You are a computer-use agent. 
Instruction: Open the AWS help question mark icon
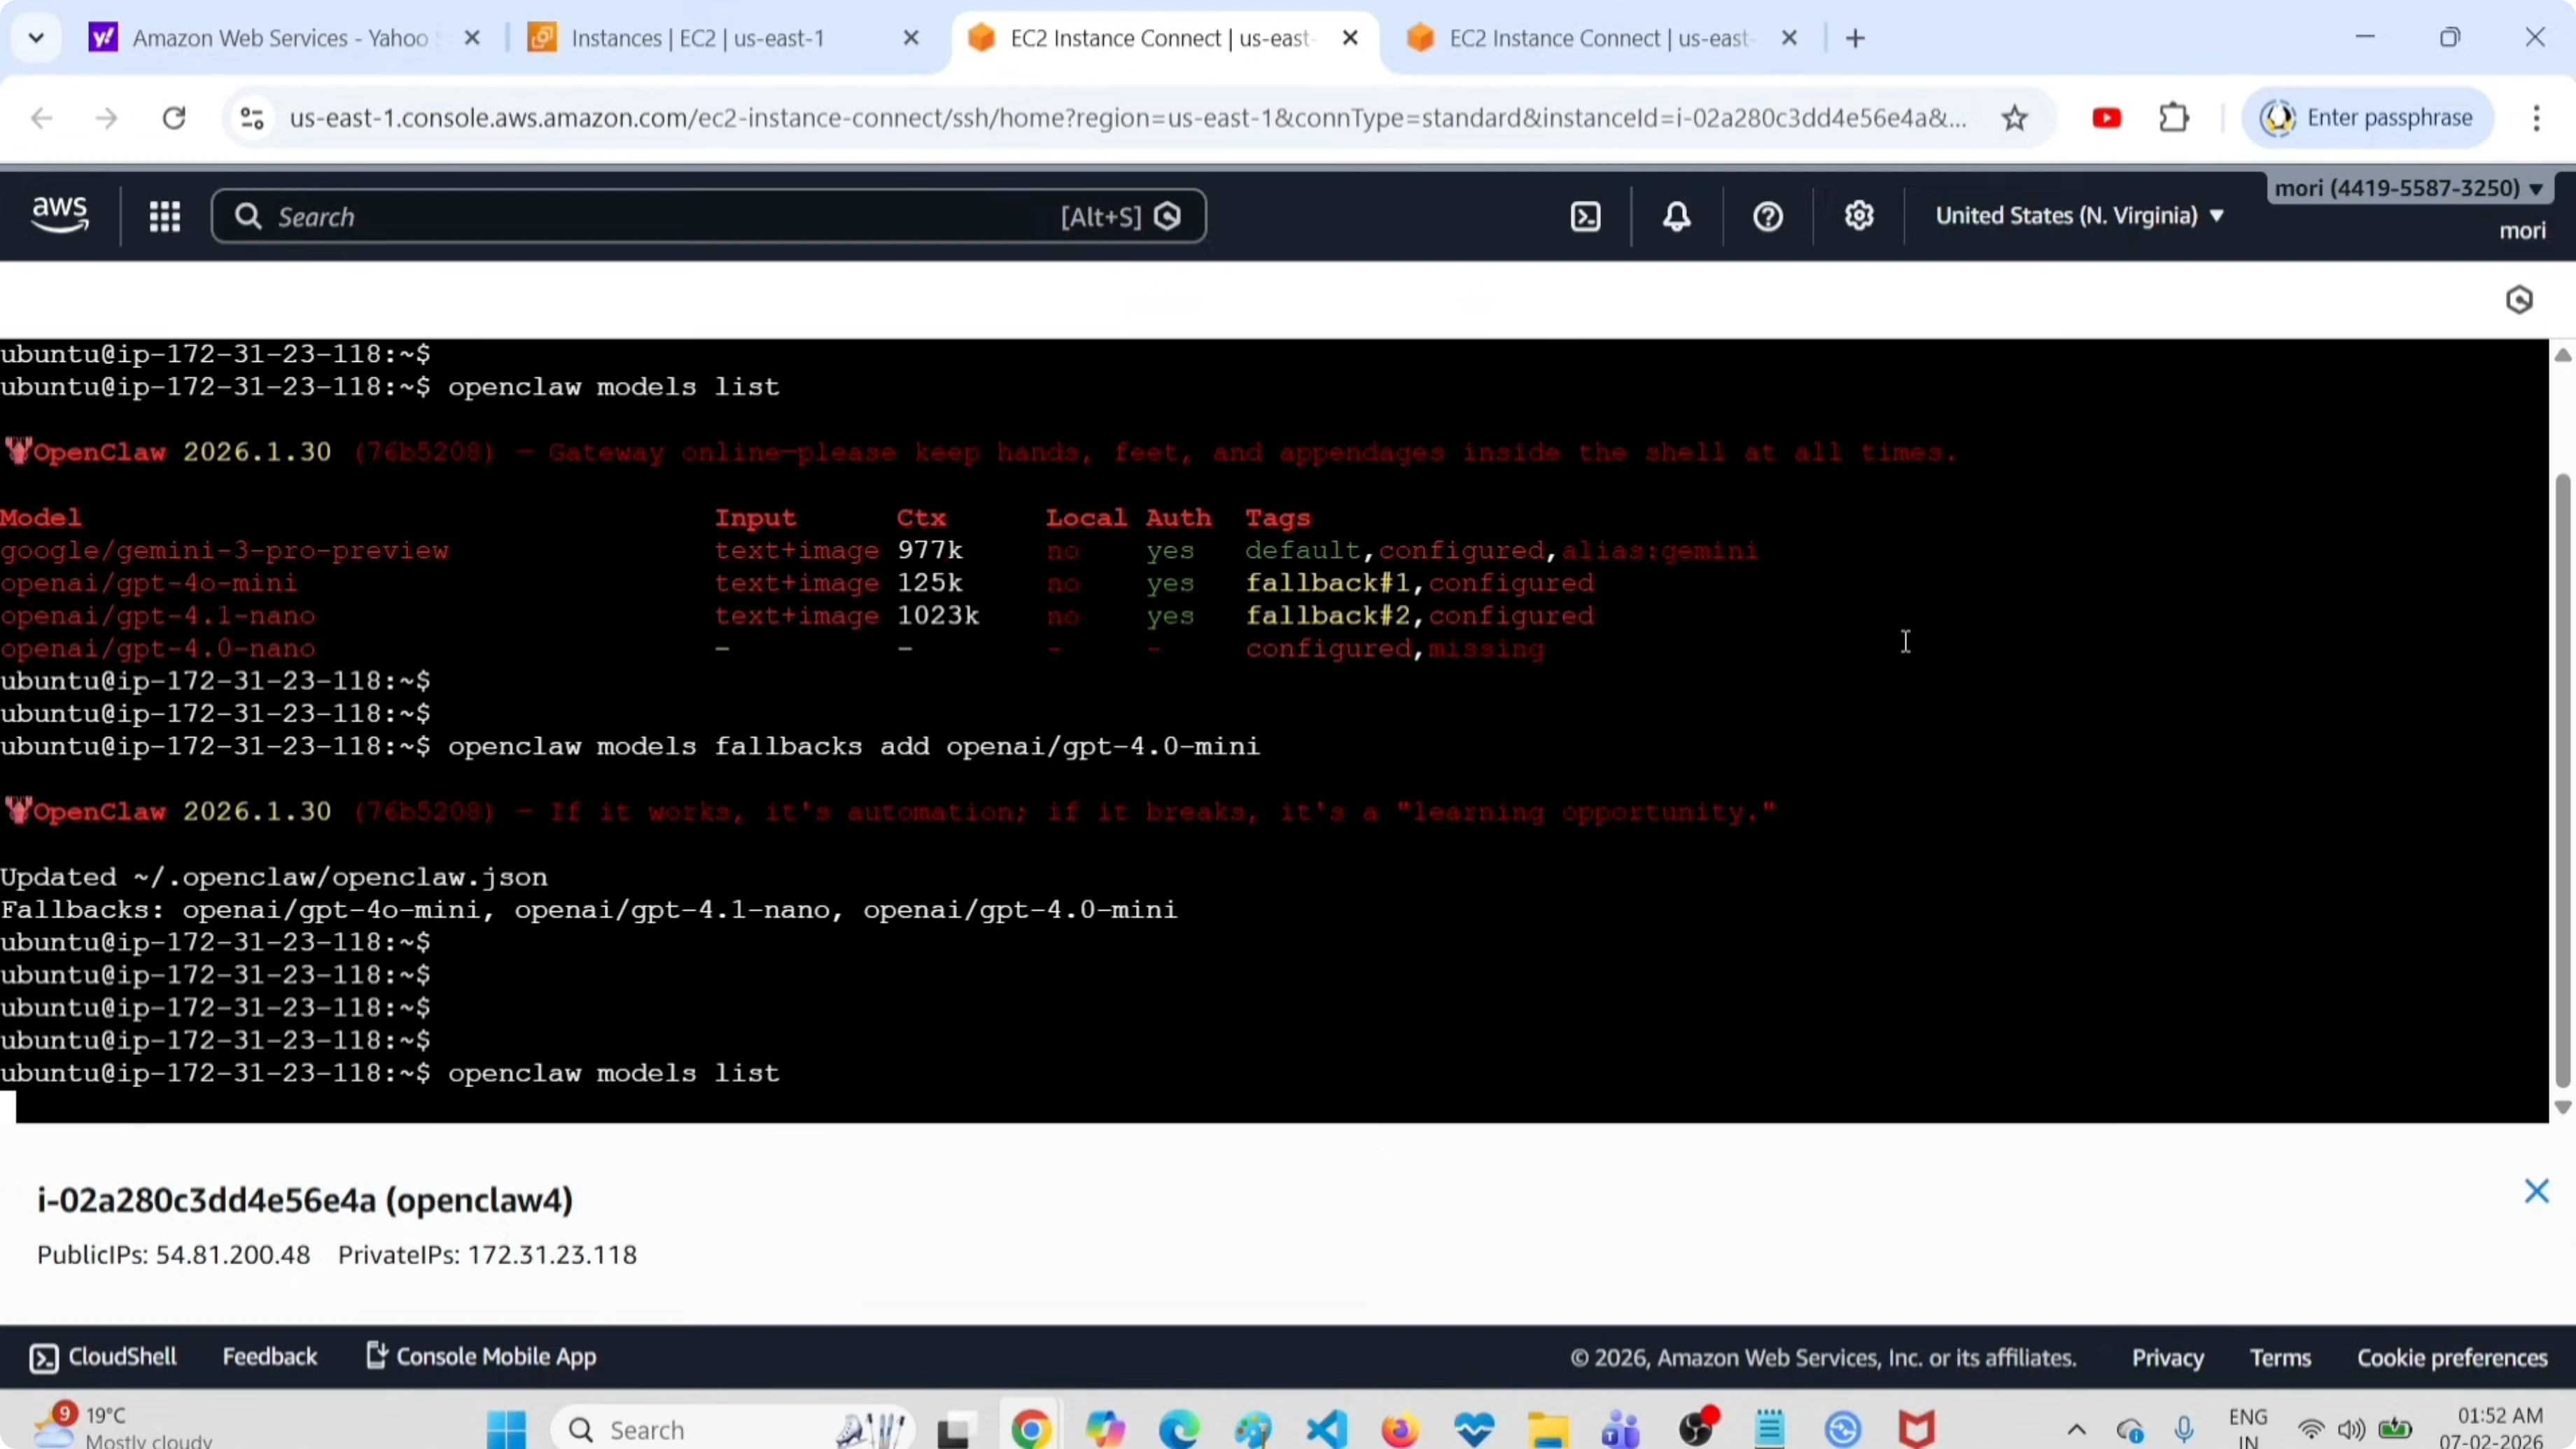(1767, 216)
